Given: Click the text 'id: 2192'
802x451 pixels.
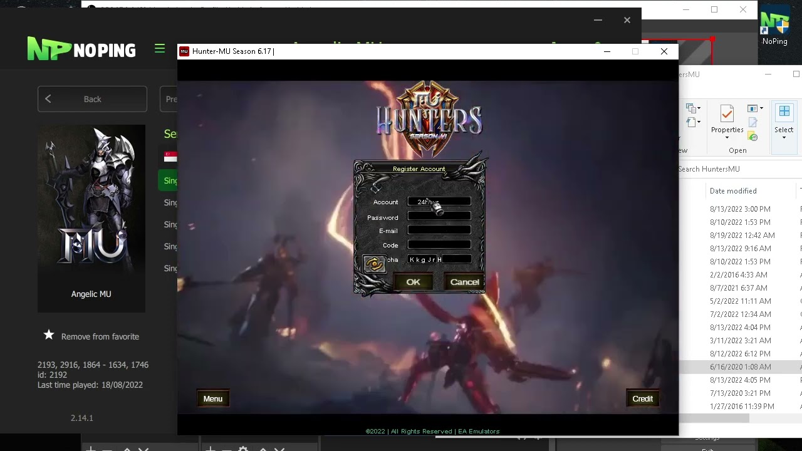Looking at the screenshot, I should click(52, 375).
